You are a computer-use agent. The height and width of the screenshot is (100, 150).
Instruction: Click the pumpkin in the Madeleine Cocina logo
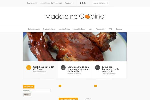pyautogui.click(x=87, y=17)
